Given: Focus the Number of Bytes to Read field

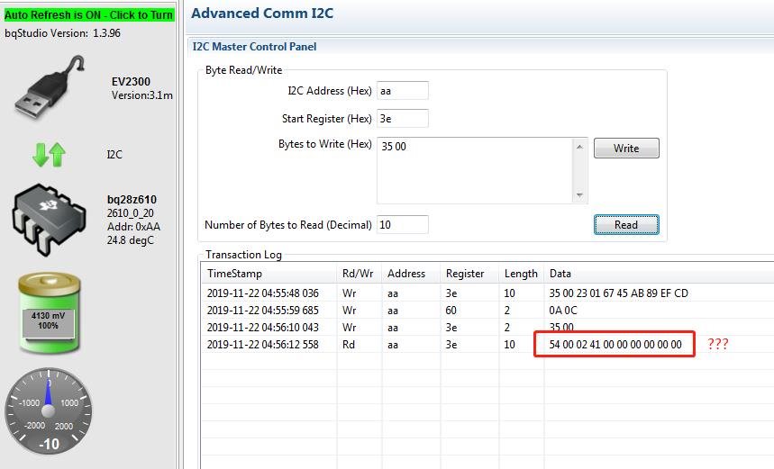Looking at the screenshot, I should (402, 225).
